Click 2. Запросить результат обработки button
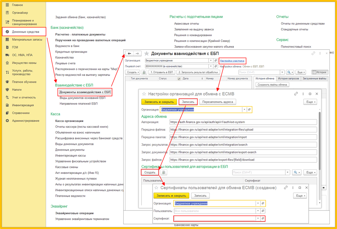 (198, 72)
